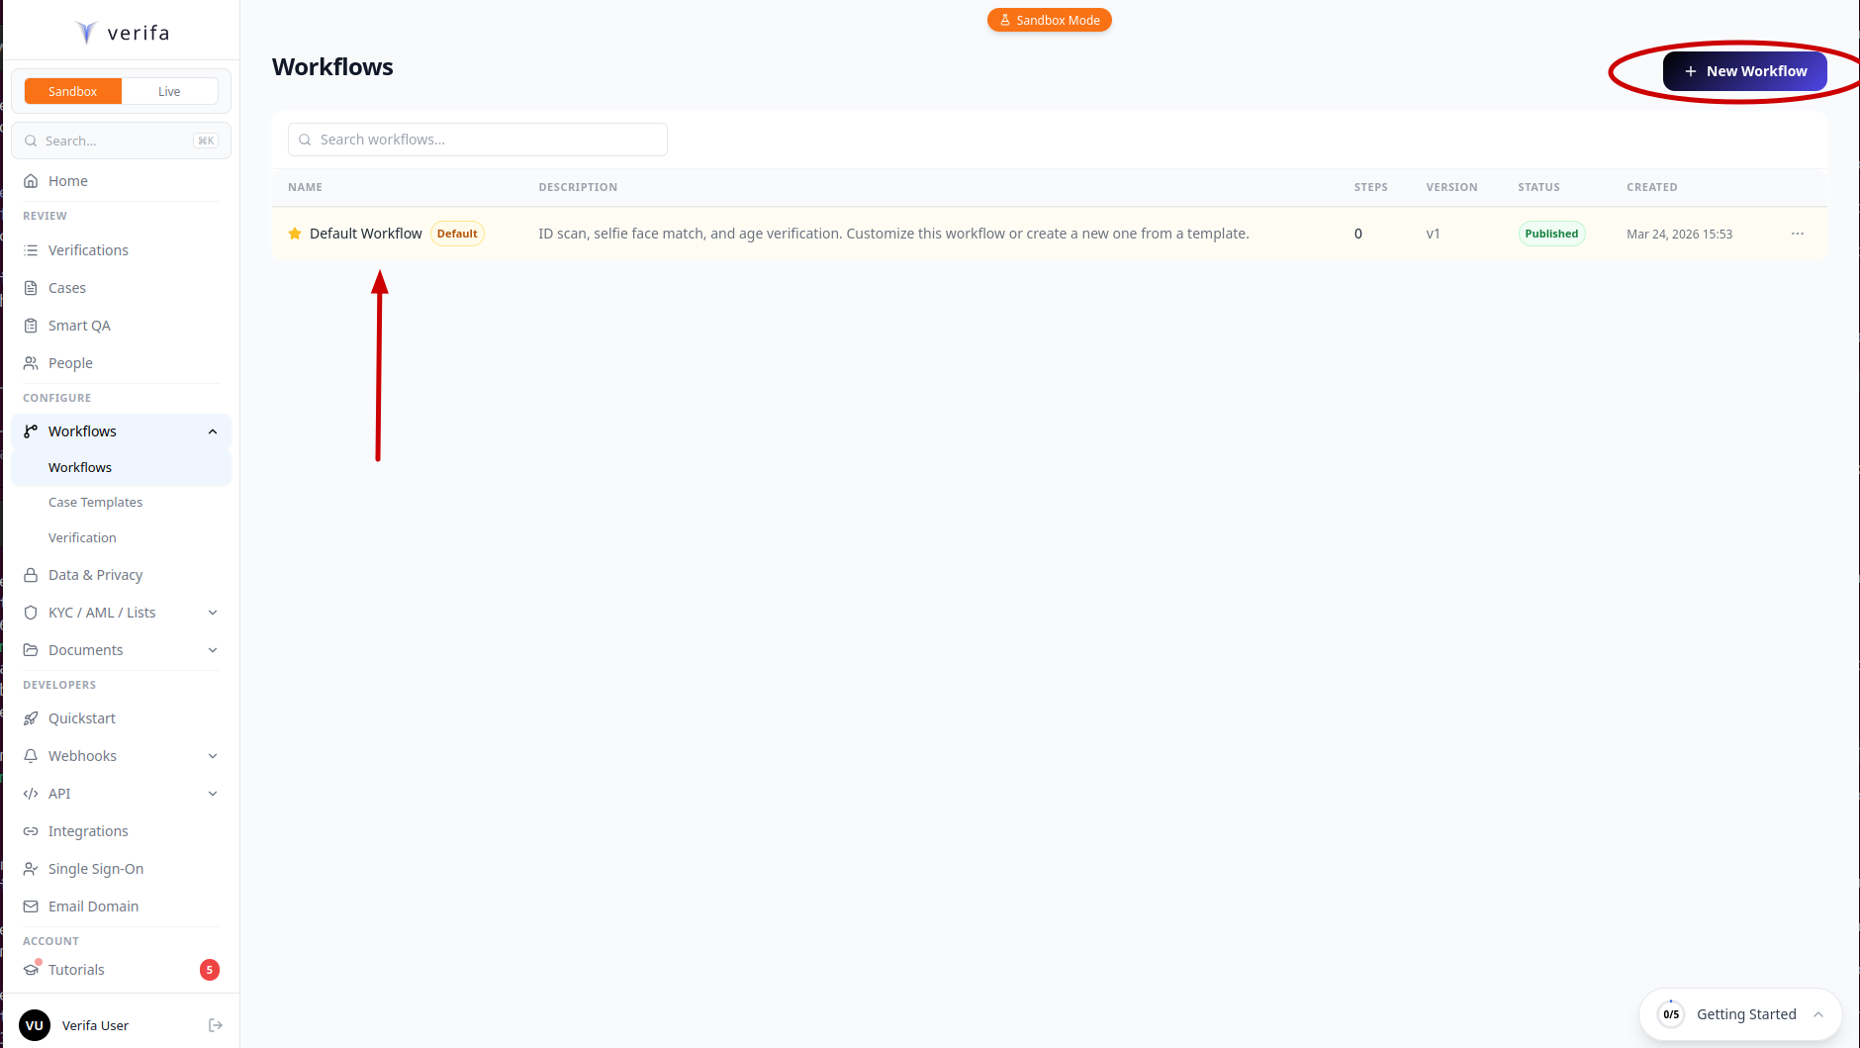
Task: Click the New Workflow button
Action: 1744,70
